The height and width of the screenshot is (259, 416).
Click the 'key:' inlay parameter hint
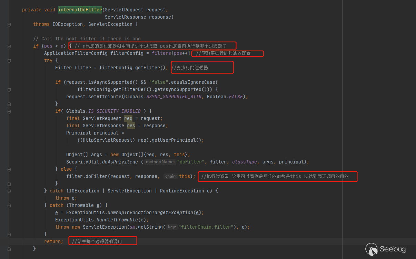tap(172, 227)
